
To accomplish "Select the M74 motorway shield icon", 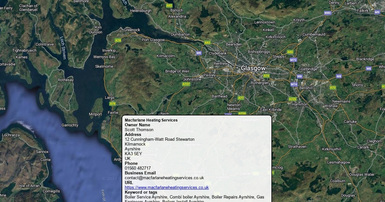I will coord(294,84).
